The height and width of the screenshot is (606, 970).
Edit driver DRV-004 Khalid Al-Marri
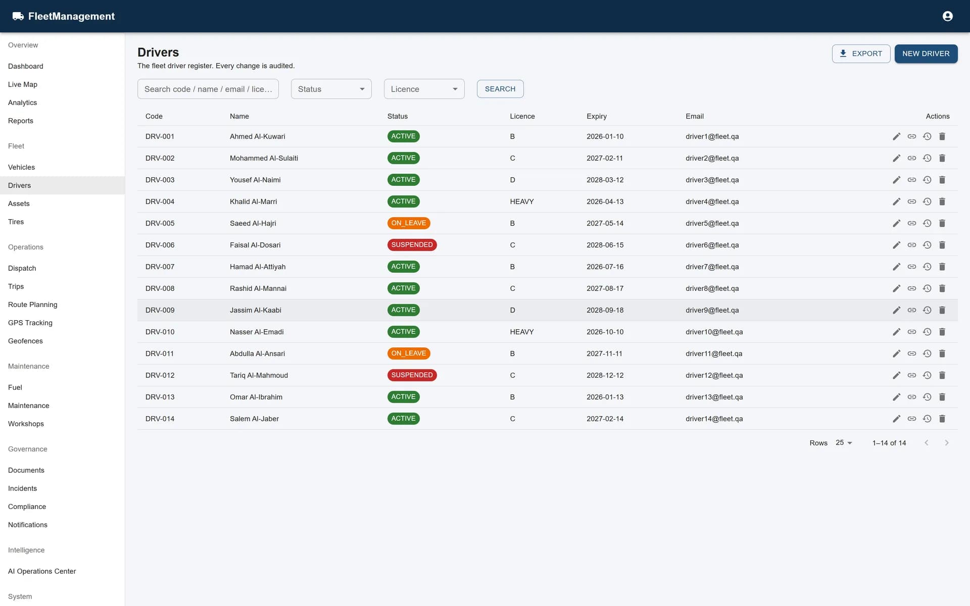(x=896, y=201)
